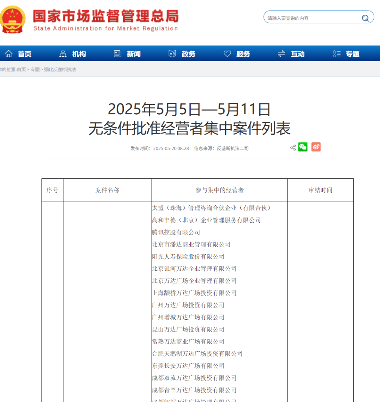Image resolution: width=380 pixels, height=402 pixels.
Task: Click the 序号 column header
Action: point(52,190)
